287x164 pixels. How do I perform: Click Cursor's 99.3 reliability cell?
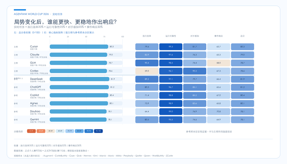(171, 47)
